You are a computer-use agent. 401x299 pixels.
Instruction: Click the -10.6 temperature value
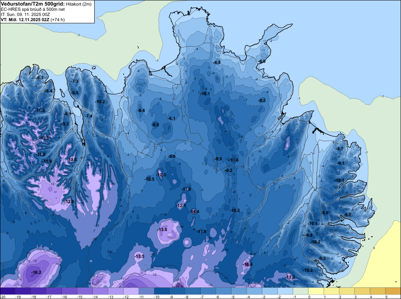[x=233, y=160]
